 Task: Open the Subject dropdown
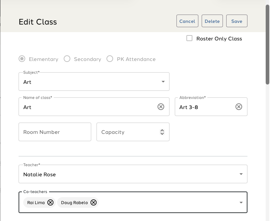point(163,82)
